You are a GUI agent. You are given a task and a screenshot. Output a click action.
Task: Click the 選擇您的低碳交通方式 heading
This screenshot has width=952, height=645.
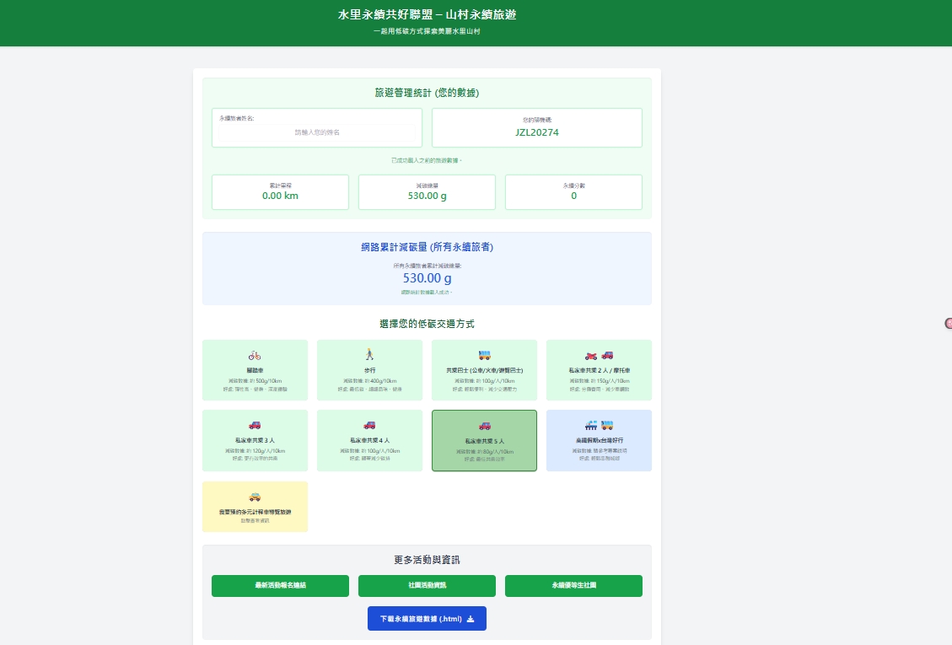pyautogui.click(x=427, y=324)
